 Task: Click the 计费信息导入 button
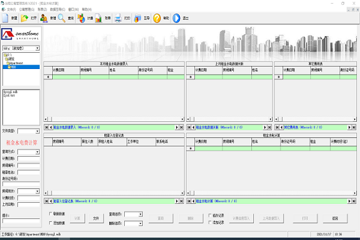[x=241, y=218]
